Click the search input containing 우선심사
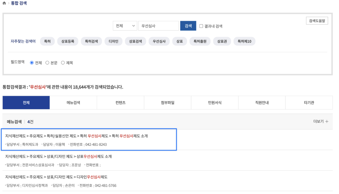339x194 pixels. click(158, 26)
